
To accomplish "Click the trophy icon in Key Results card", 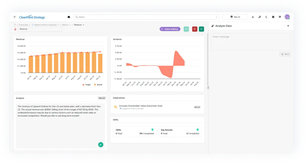I will 198,130.
